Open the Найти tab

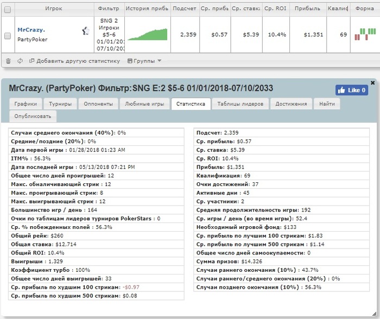tap(327, 104)
